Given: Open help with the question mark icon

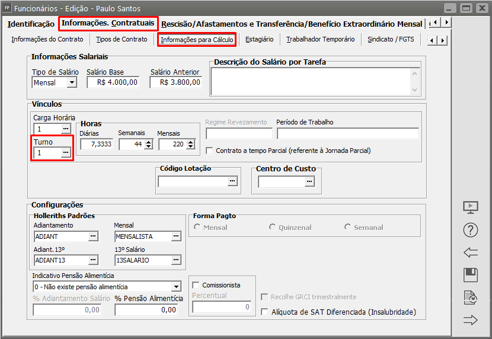Looking at the screenshot, I should (470, 230).
